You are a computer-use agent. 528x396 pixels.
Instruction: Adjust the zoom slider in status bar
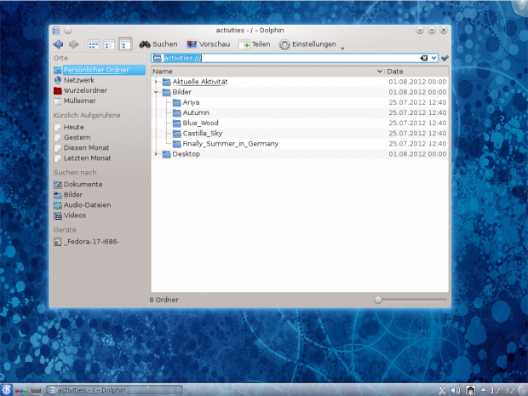point(379,300)
